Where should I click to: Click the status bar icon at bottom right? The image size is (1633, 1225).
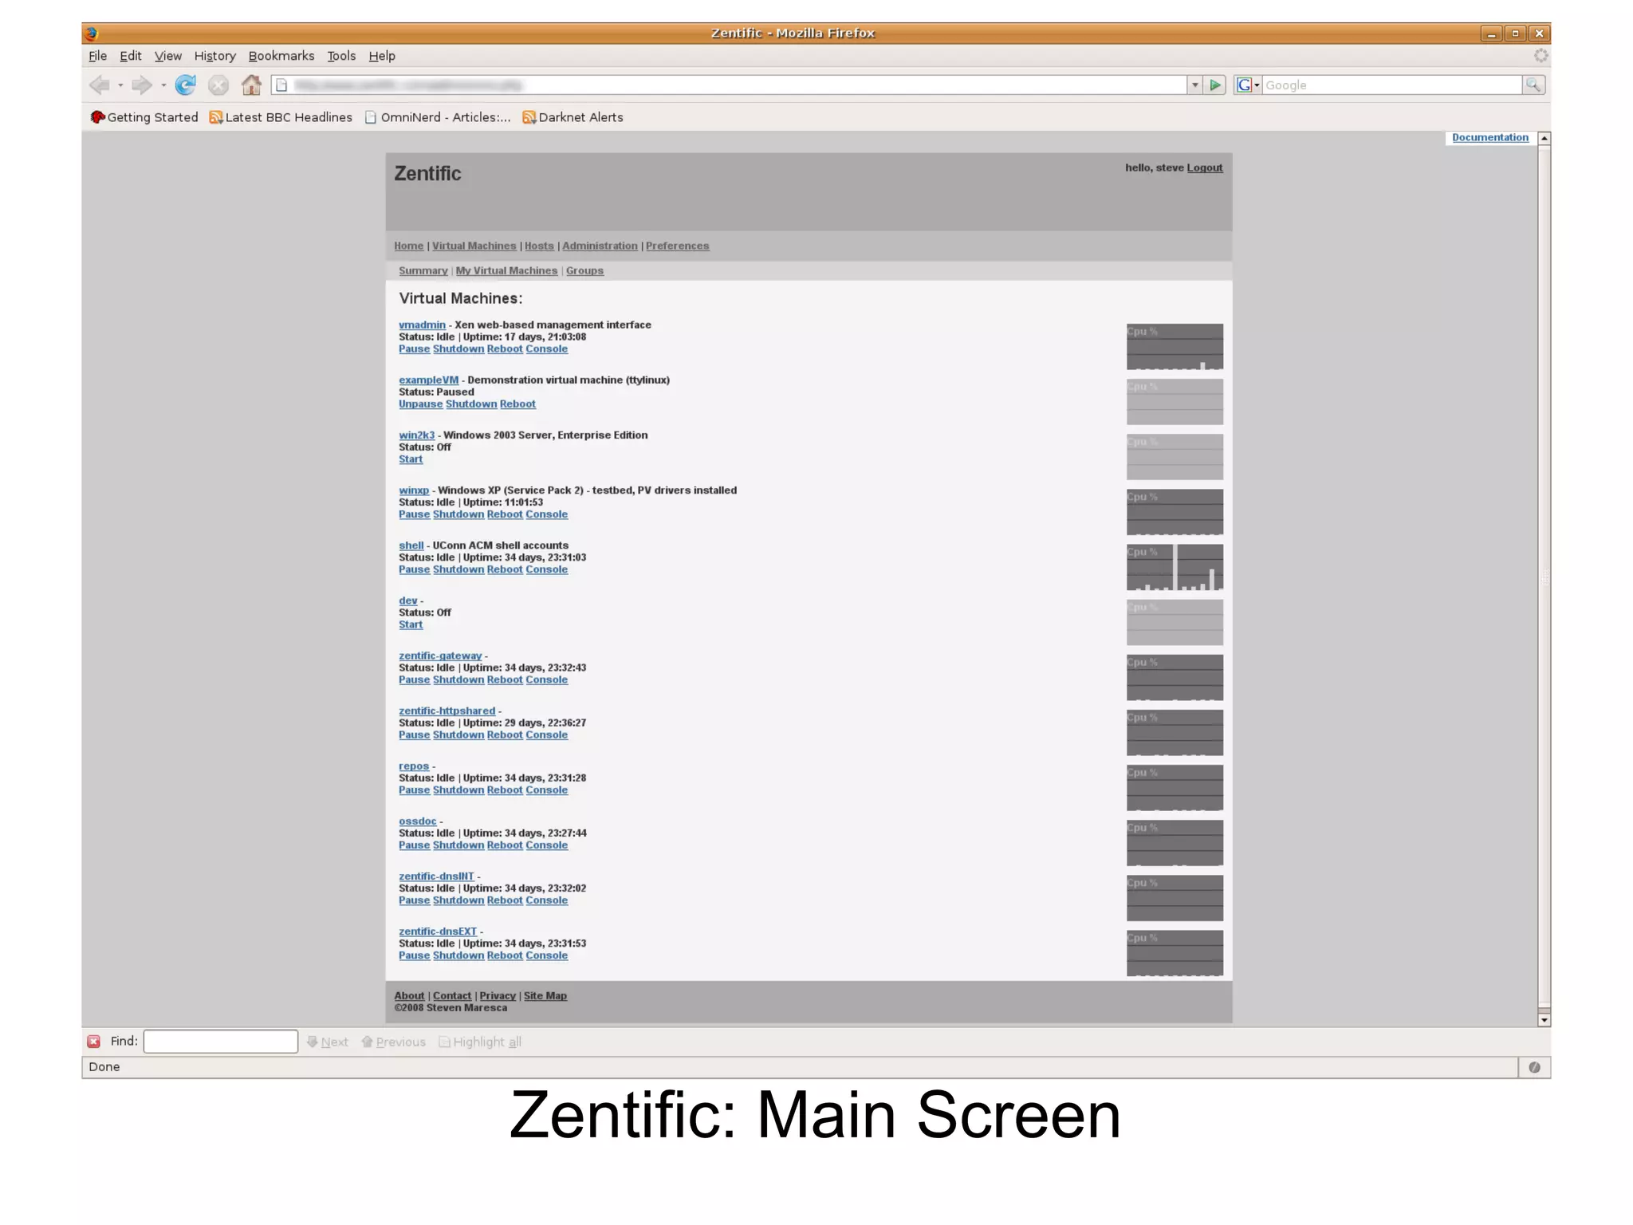pos(1534,1067)
